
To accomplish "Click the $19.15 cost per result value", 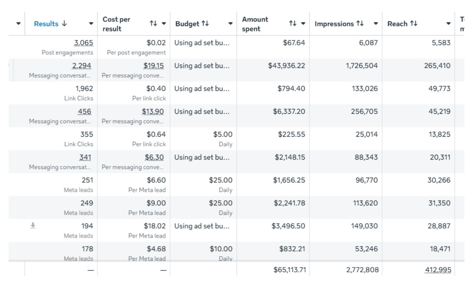I will [154, 66].
